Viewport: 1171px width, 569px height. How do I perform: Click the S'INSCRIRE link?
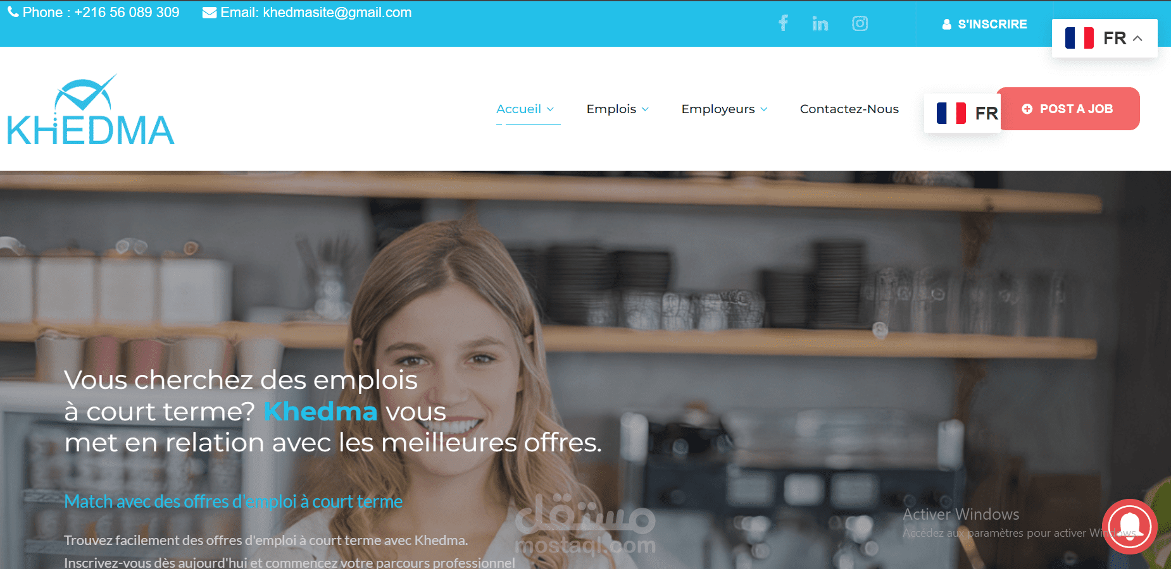tap(992, 24)
